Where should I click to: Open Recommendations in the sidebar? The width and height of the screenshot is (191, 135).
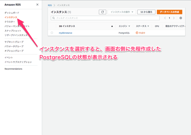pos(13,69)
